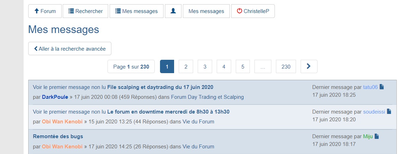Go up to the Forum index
This screenshot has height=154, width=400.
point(45,11)
